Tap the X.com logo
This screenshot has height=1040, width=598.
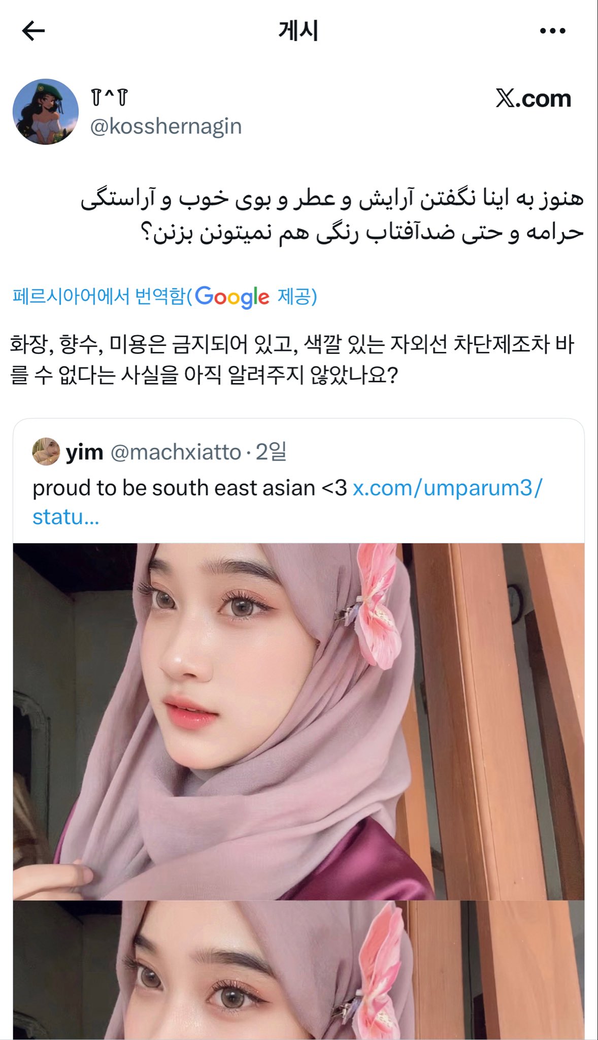(x=534, y=99)
